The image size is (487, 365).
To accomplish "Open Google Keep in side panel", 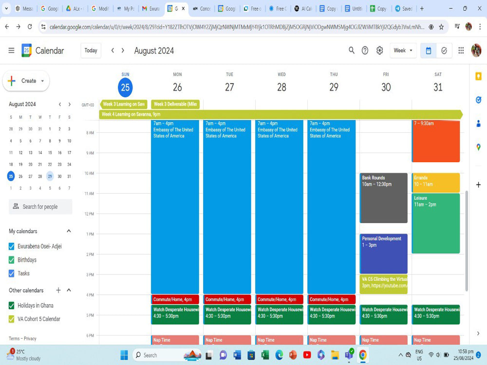I will coord(478,76).
